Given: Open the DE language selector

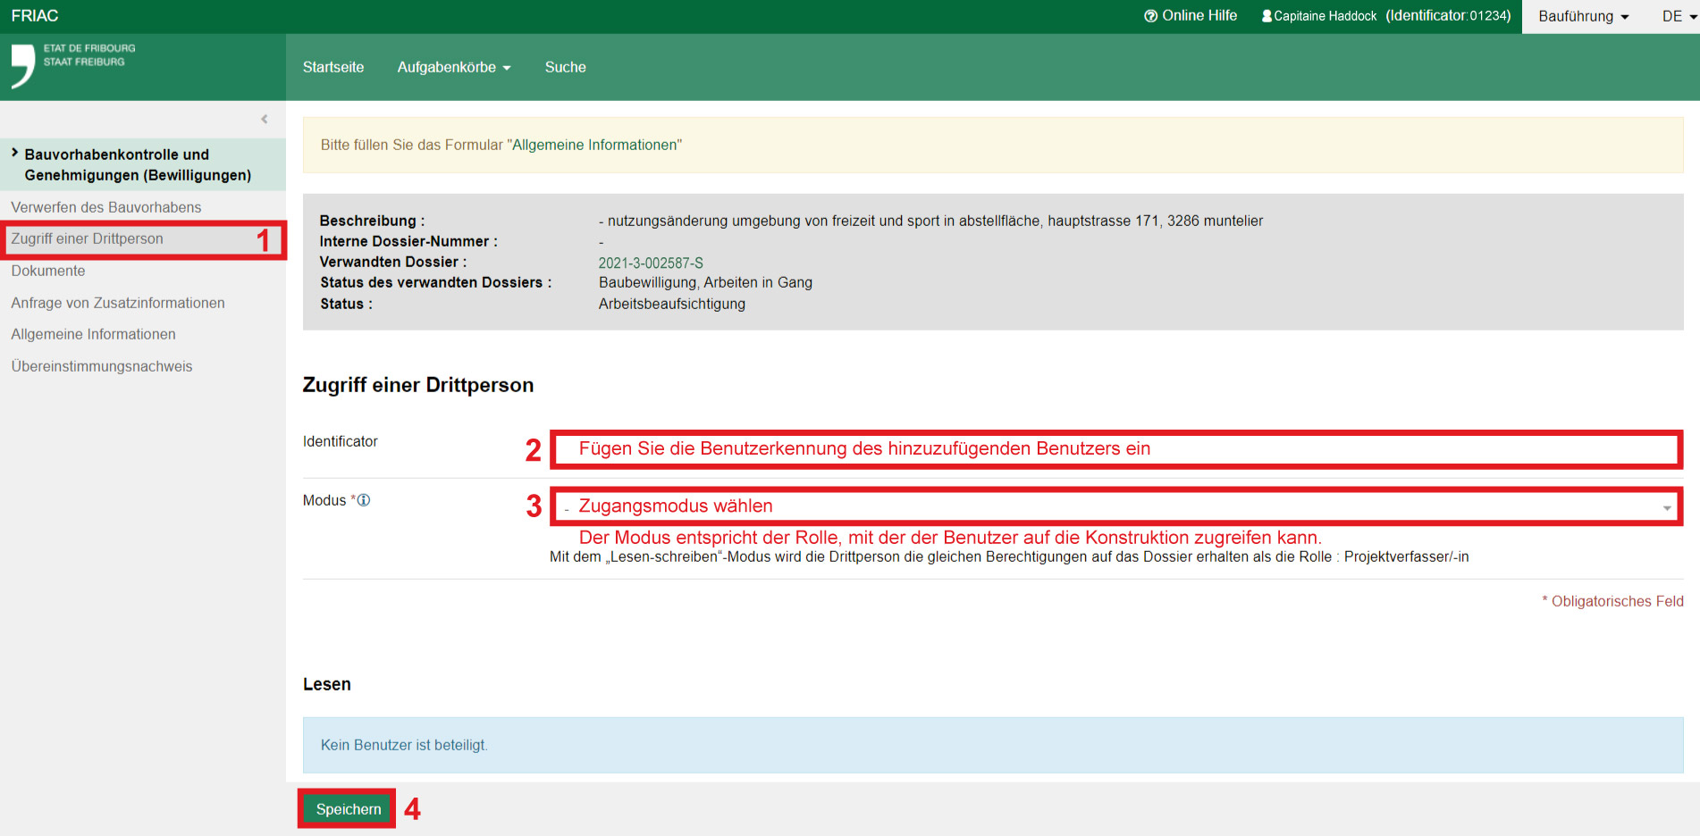Looking at the screenshot, I should 1679,17.
